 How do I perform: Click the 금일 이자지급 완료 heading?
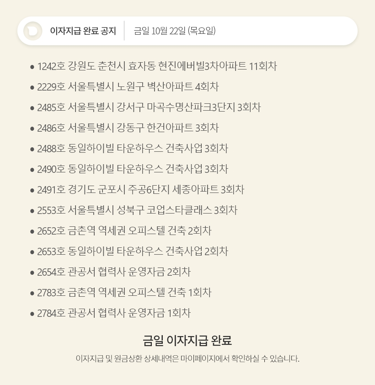tap(187, 341)
